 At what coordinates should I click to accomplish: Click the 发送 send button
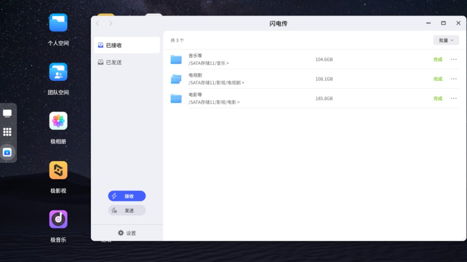point(127,211)
